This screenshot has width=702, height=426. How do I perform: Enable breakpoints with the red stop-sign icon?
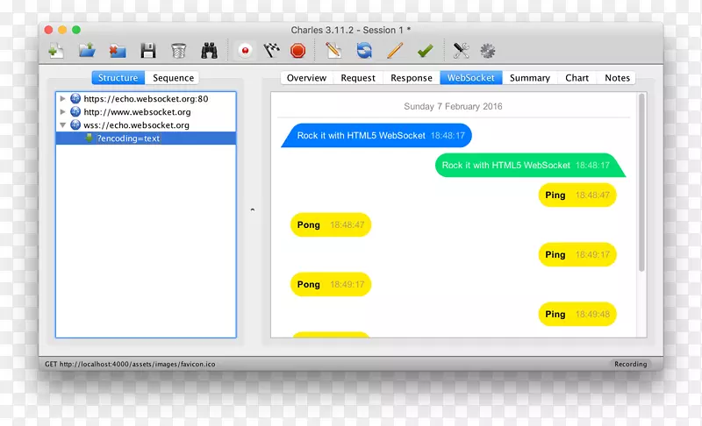pos(297,51)
